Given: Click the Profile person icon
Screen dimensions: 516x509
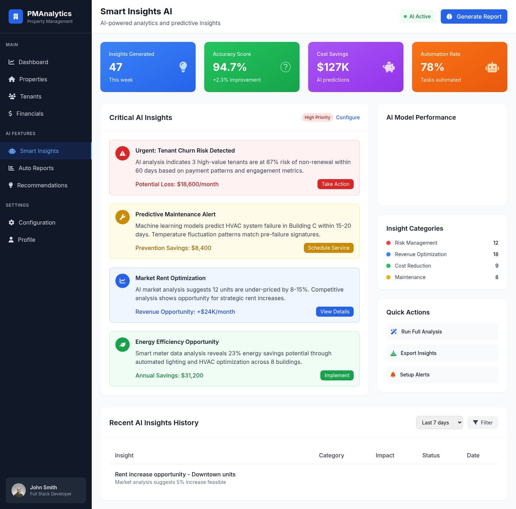Looking at the screenshot, I should pyautogui.click(x=11, y=240).
